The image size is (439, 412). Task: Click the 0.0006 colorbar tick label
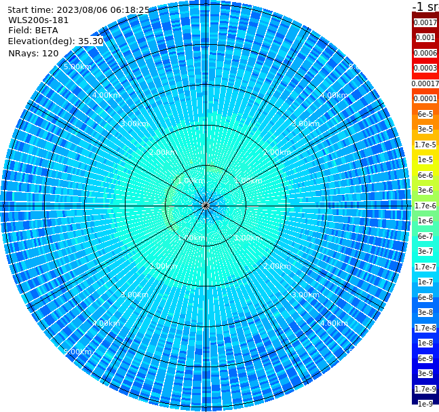[x=425, y=53]
